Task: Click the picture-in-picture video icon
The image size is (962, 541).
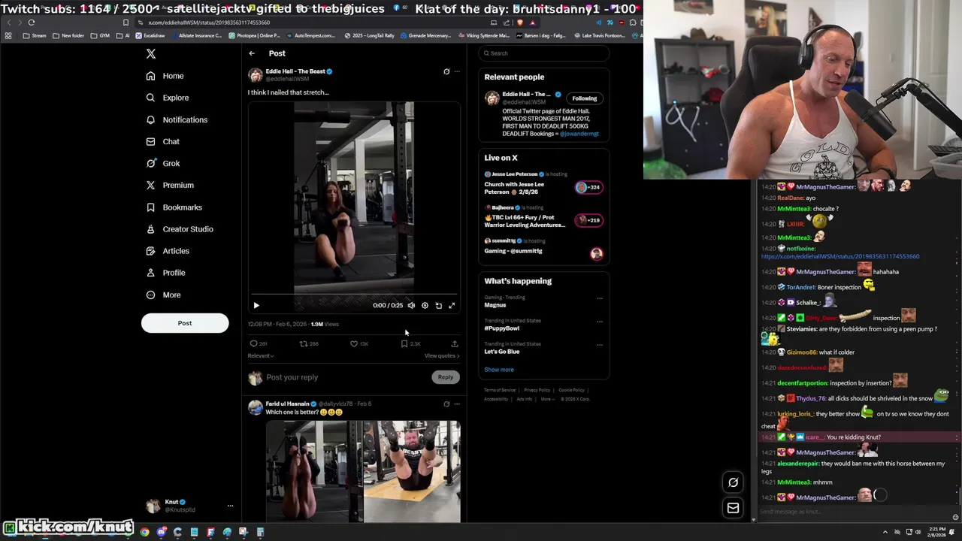Action: pyautogui.click(x=438, y=306)
